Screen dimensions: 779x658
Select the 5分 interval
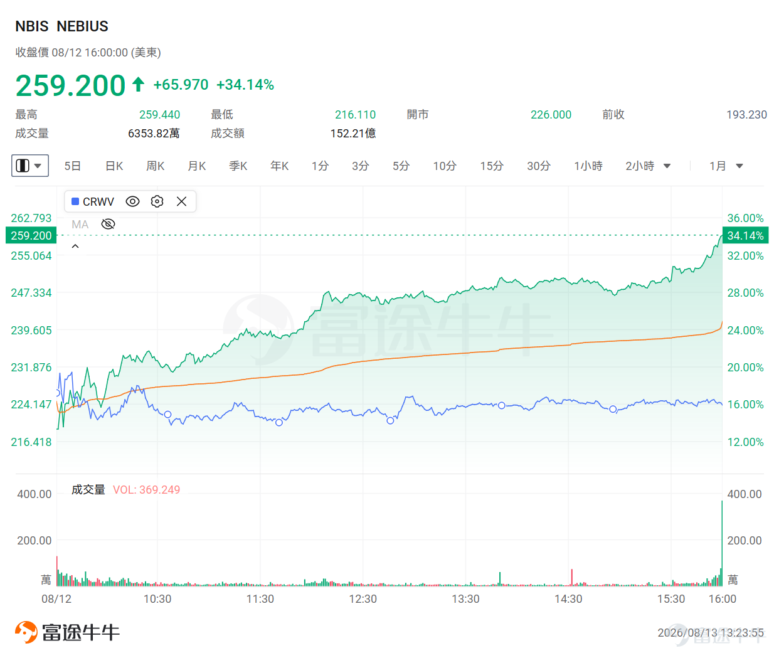pos(401,166)
